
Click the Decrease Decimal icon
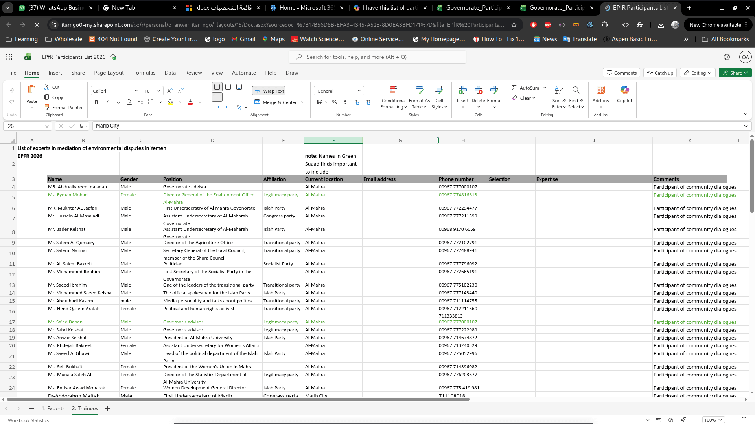tap(357, 102)
